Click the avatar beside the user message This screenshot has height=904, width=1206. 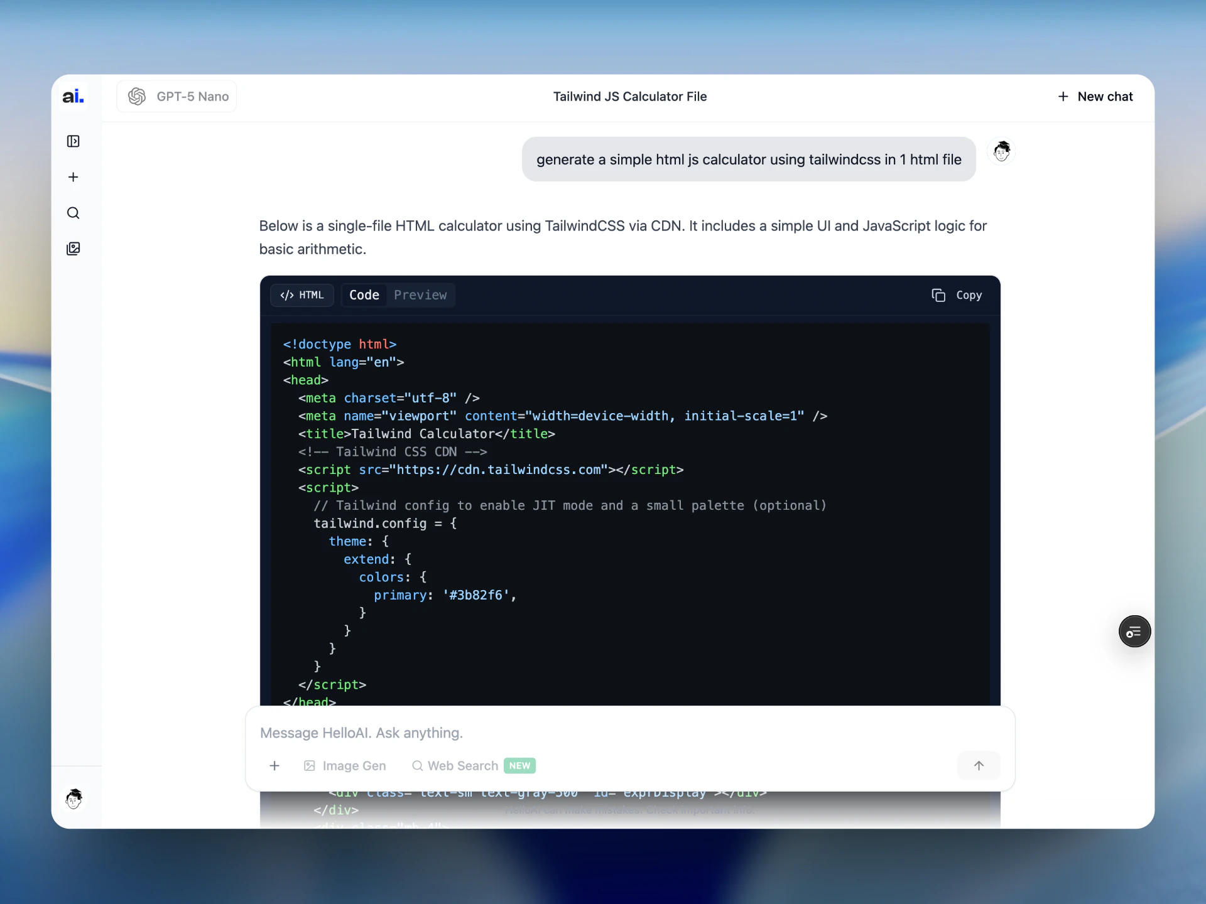(x=1001, y=151)
